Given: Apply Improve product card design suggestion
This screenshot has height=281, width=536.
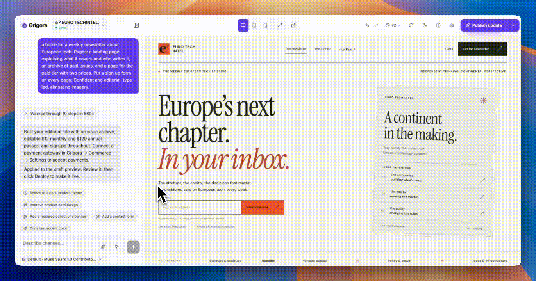Looking at the screenshot, I should [51, 205].
